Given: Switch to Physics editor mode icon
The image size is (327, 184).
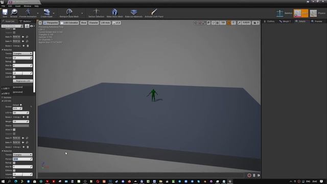Looking at the screenshot, I should (x=313, y=13).
